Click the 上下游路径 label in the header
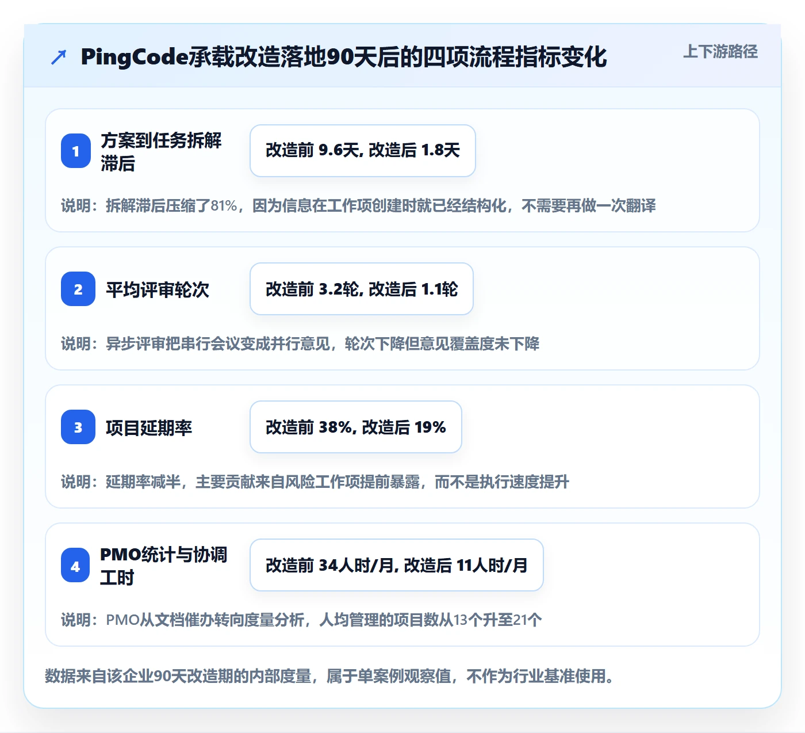Screen dimensions: 805x733 pyautogui.click(x=720, y=52)
